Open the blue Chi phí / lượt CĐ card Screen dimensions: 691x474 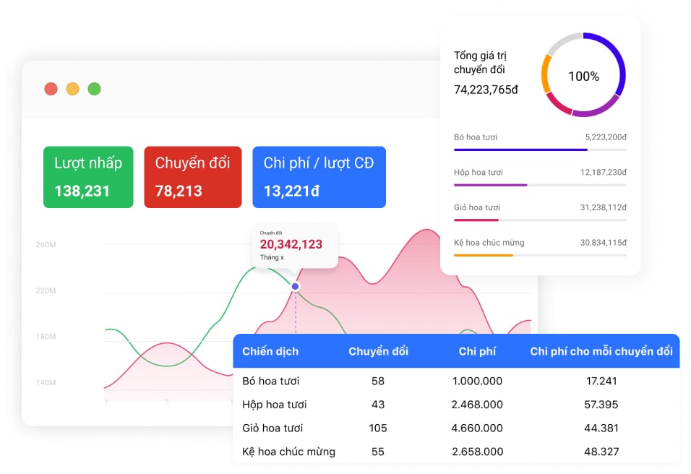coord(319,177)
